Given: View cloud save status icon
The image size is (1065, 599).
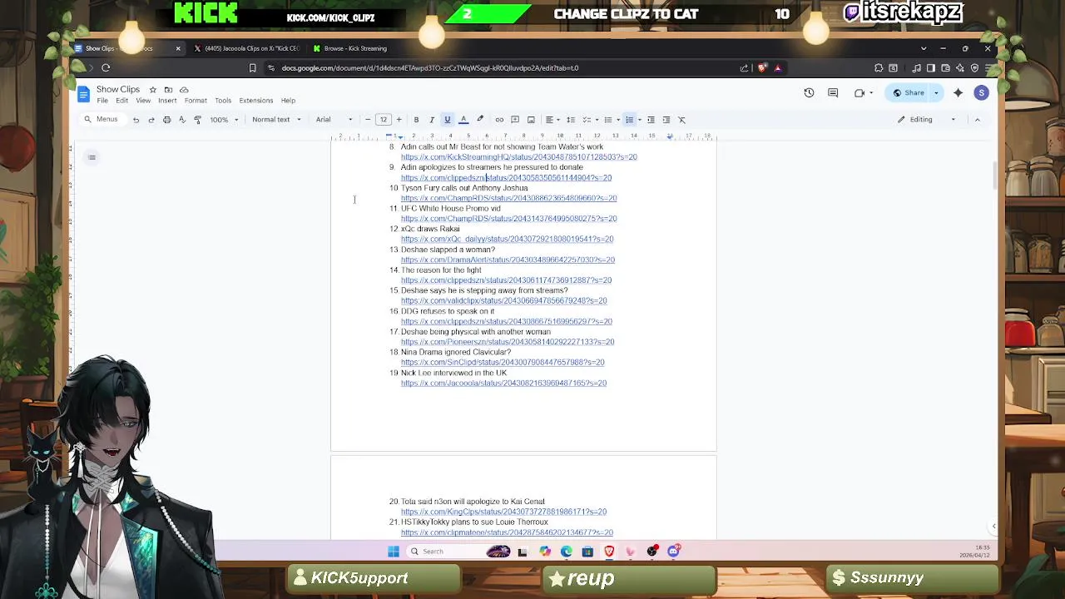Looking at the screenshot, I should coord(184,90).
